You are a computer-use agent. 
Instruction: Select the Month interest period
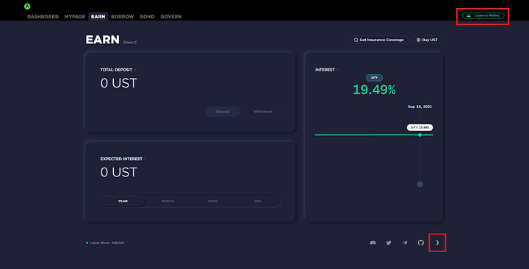coord(168,201)
